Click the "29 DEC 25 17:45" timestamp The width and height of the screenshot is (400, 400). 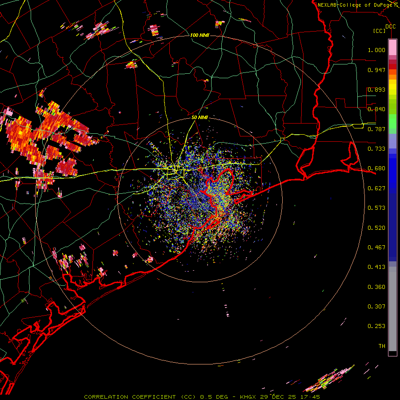(290, 397)
